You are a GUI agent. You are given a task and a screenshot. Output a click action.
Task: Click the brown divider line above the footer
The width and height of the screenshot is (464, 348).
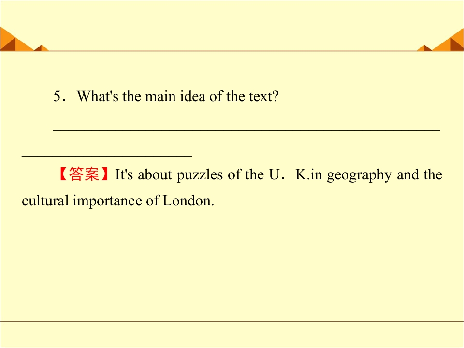232,321
